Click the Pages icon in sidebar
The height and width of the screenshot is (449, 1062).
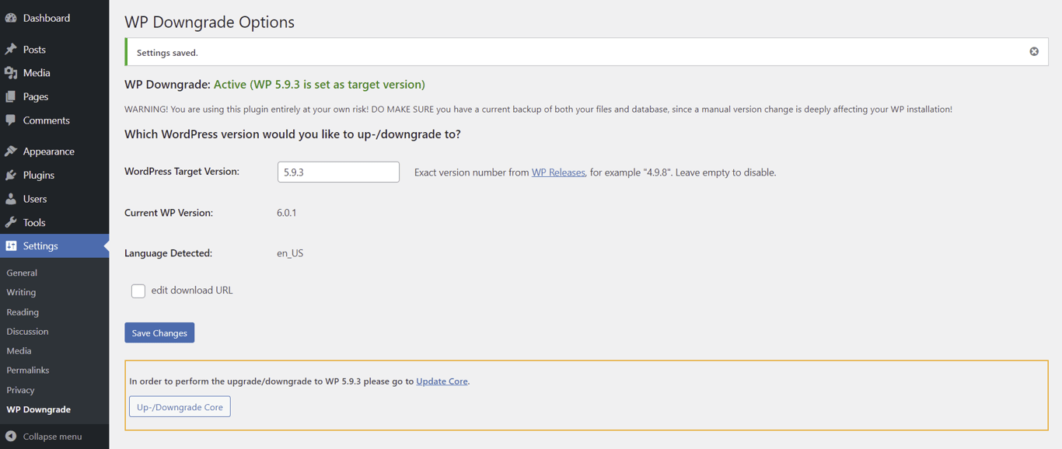pos(11,97)
